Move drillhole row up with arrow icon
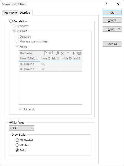This screenshot has width=124, height=166. 68,53
